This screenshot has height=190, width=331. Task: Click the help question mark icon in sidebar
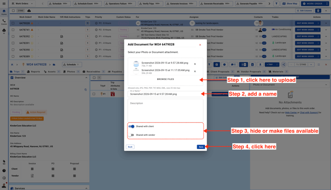(x=4, y=171)
